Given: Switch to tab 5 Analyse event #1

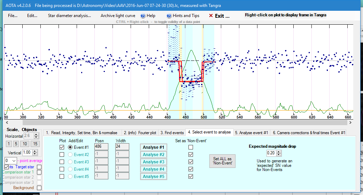Looking at the screenshot, I should [252, 133].
